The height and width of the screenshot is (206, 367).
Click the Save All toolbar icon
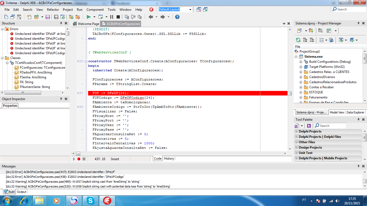56,17
